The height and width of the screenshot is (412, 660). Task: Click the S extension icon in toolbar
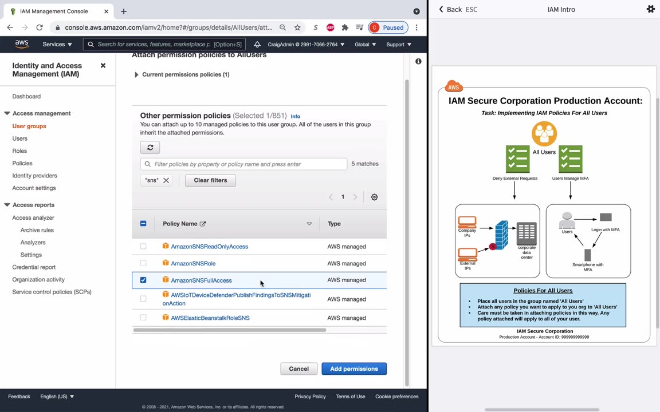pos(316,27)
